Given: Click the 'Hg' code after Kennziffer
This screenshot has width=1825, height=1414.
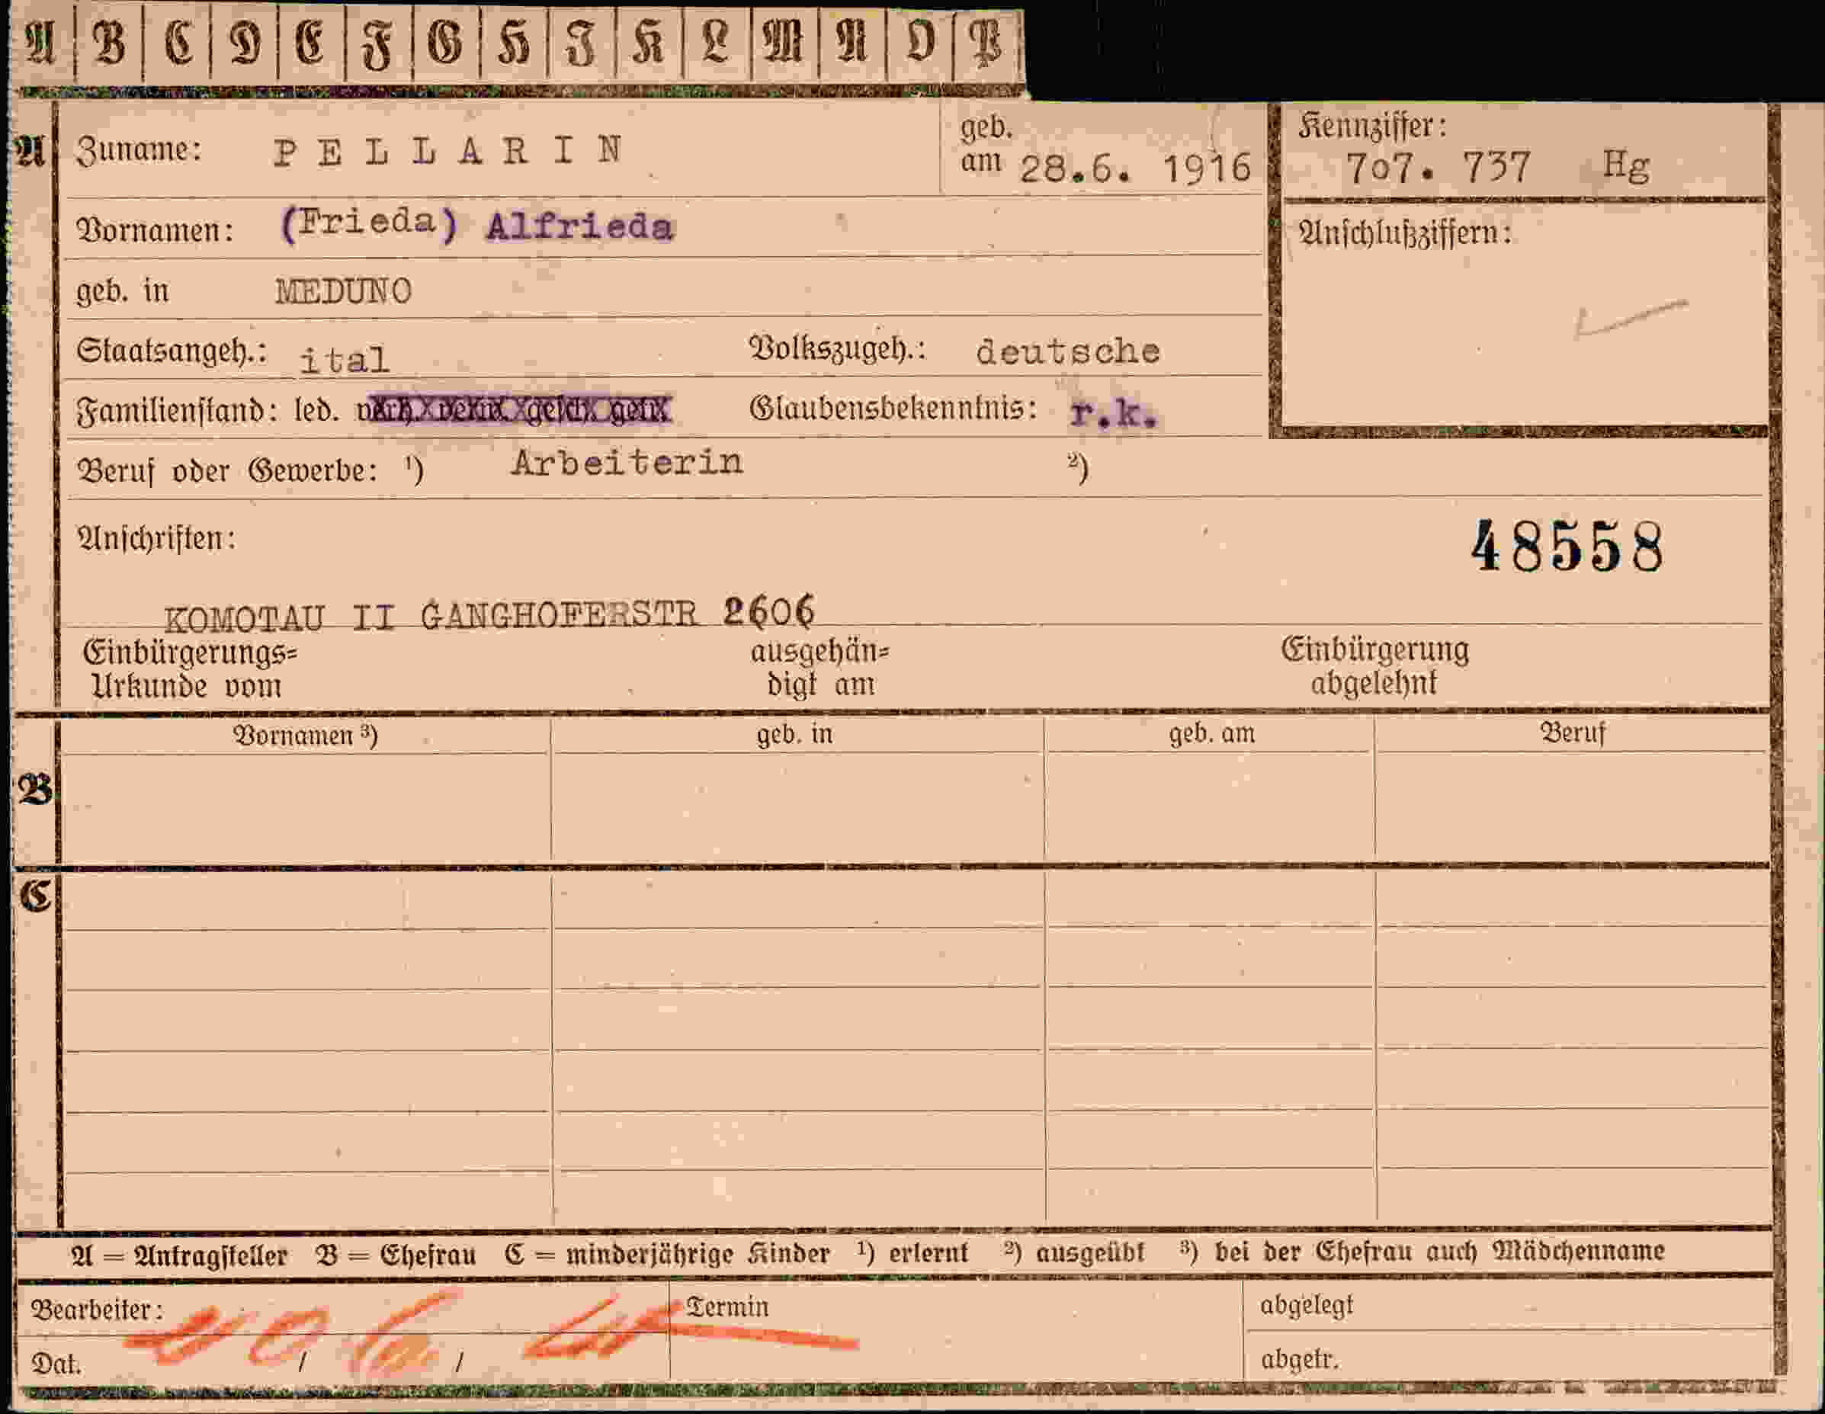Looking at the screenshot, I should click(1626, 165).
